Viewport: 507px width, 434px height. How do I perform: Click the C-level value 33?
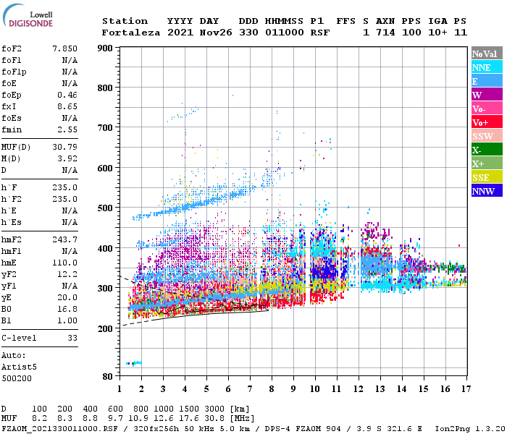tap(72, 338)
